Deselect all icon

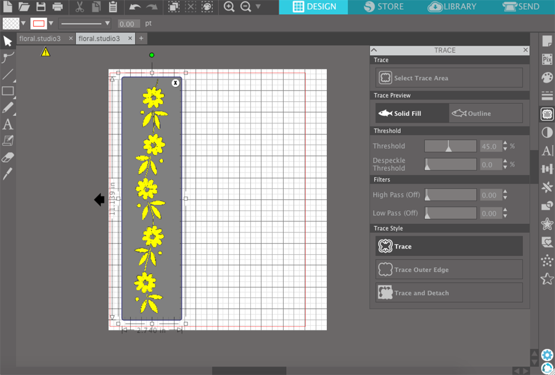click(x=191, y=7)
